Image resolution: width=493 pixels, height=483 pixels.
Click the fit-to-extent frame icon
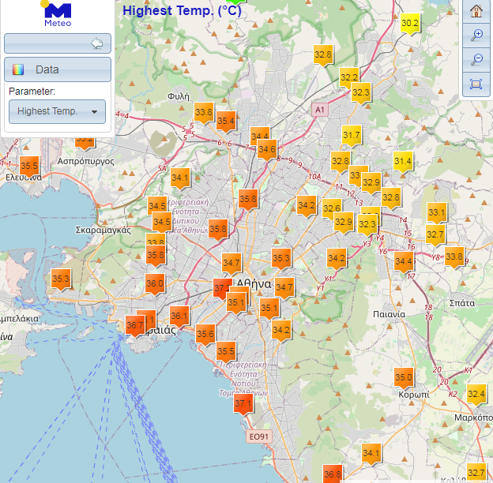(476, 84)
